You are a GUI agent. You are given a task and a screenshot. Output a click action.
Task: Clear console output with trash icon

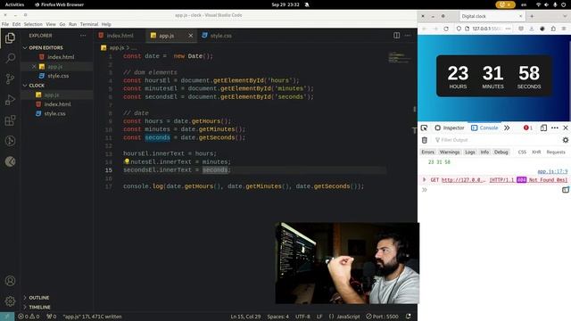[x=425, y=140]
